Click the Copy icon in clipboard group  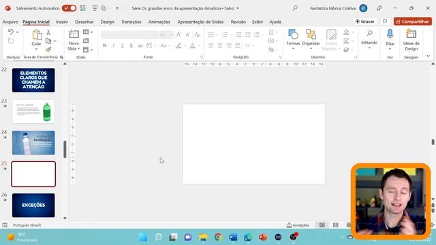click(48, 41)
